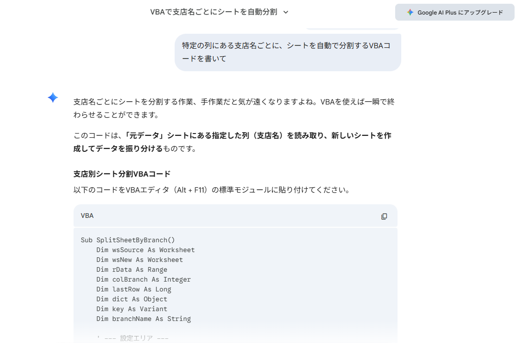Image resolution: width=523 pixels, height=343 pixels.
Task: Copy the VBA code with the copy icon
Action: 384,216
